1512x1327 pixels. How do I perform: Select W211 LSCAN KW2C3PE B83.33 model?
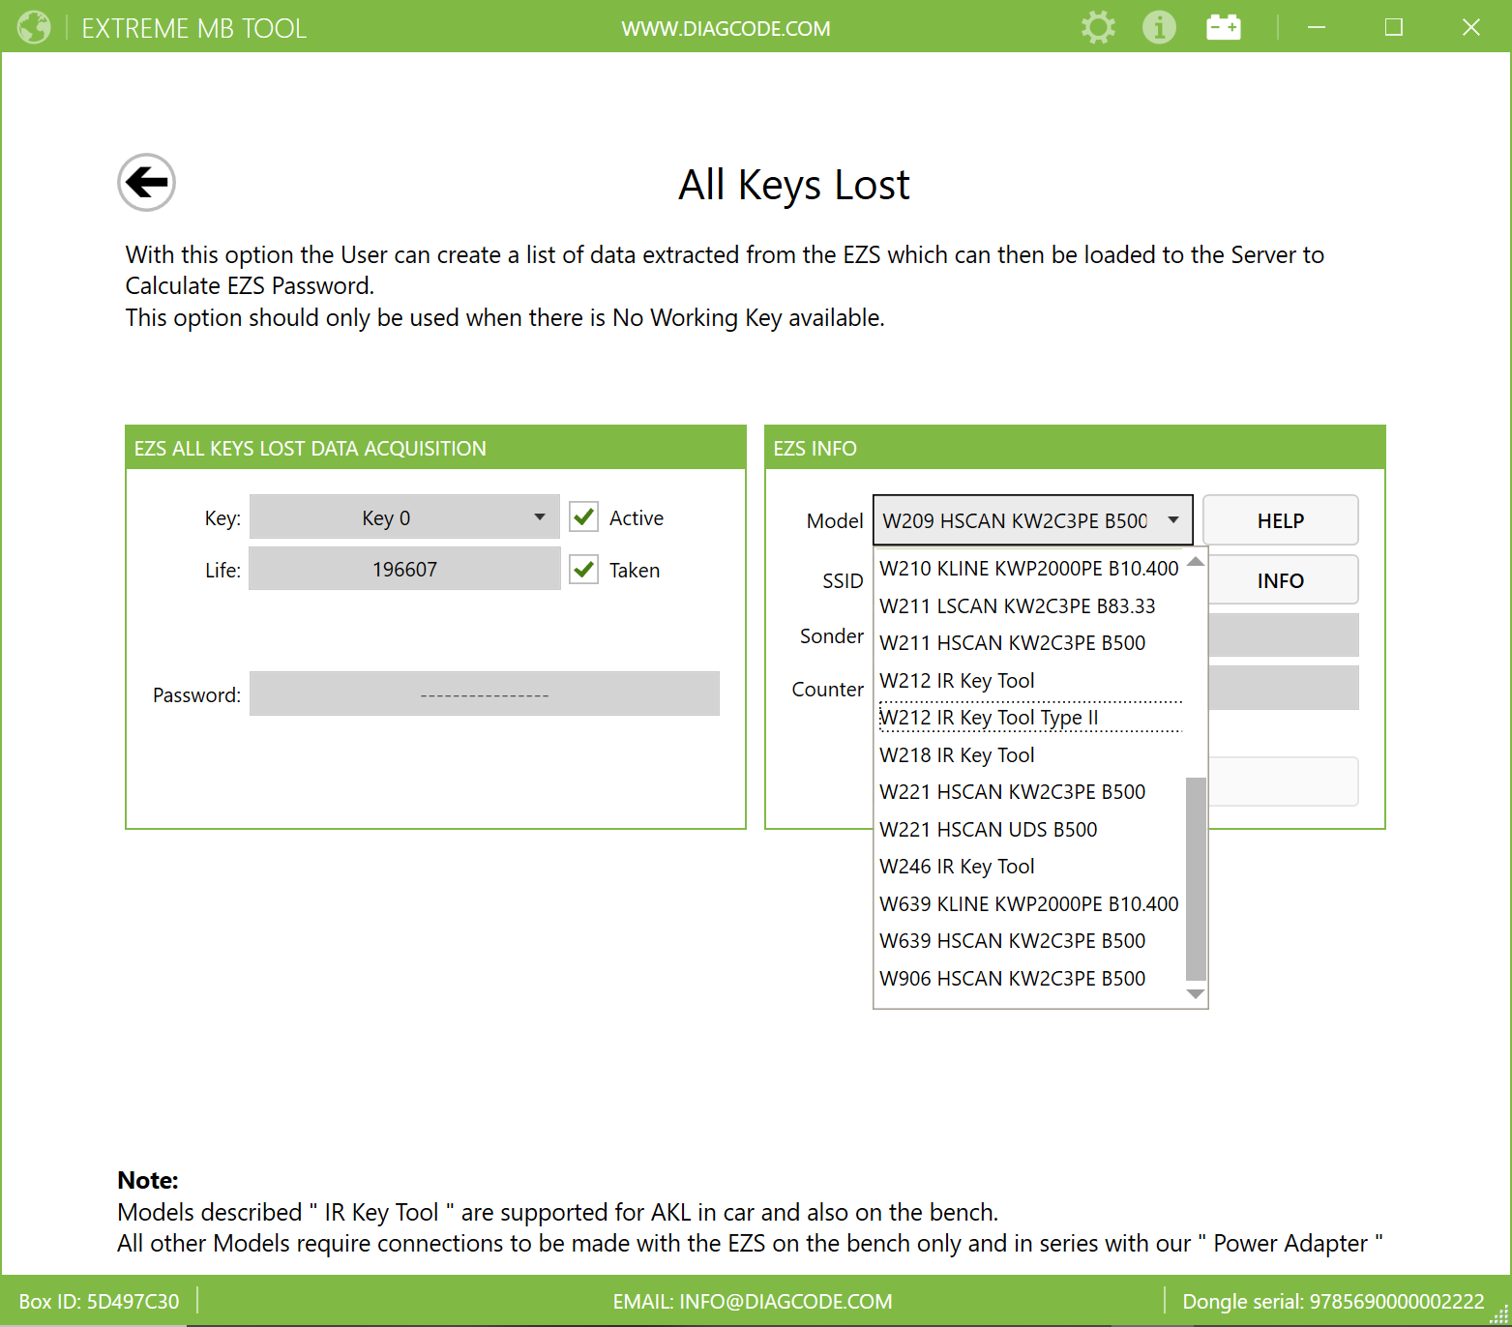1029,606
